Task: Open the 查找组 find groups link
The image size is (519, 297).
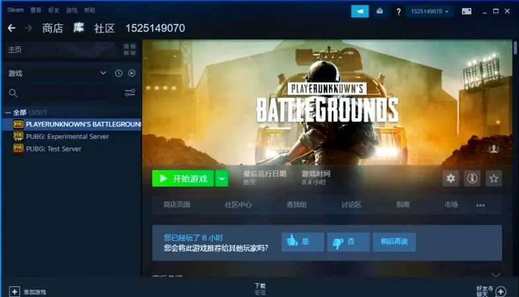Action: (x=296, y=205)
